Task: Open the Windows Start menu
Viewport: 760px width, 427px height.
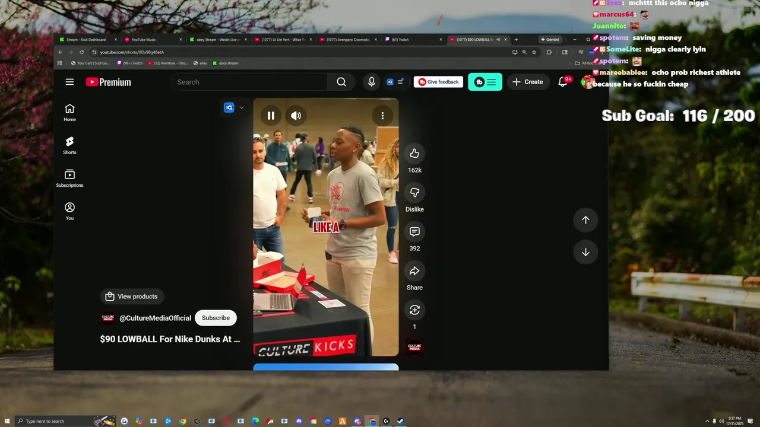Action: [x=7, y=421]
